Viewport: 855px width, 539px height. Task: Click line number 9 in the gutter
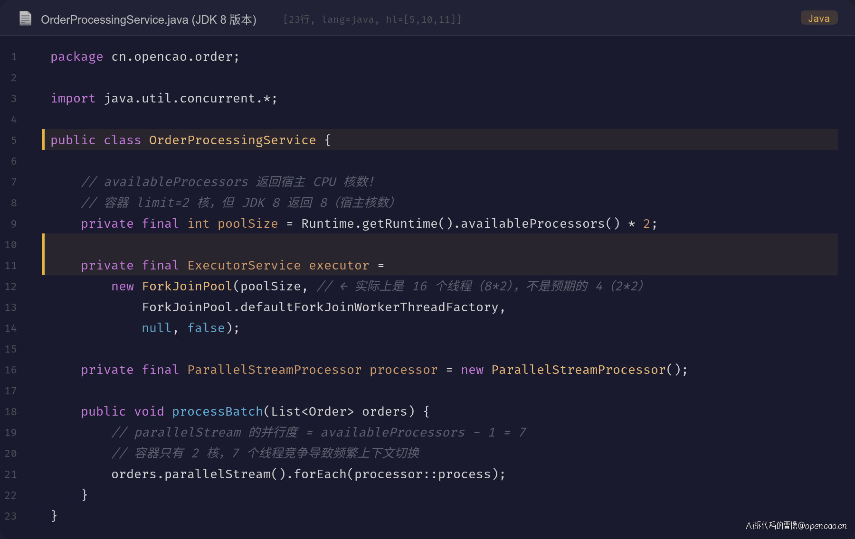[14, 224]
